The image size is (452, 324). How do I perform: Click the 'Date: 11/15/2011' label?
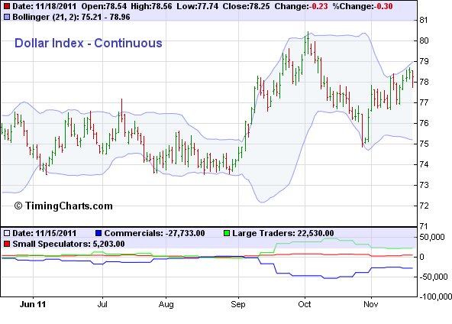click(44, 233)
